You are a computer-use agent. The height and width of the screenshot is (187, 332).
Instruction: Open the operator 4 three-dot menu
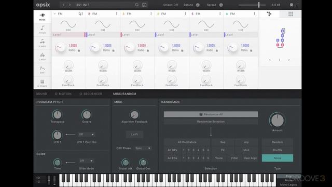point(186,14)
